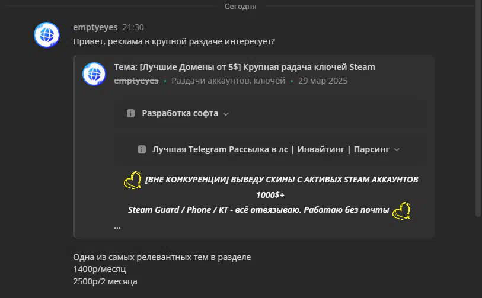Open emptyeyes username at message top
Screen dimensions: 482x298
tap(95, 27)
